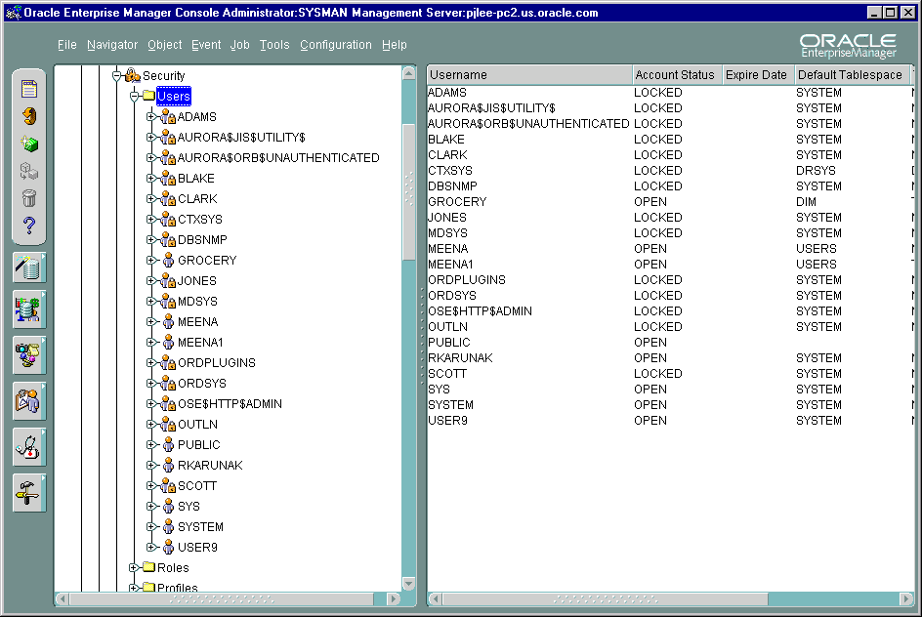Sort by the Default Tablespace column header

(852, 74)
